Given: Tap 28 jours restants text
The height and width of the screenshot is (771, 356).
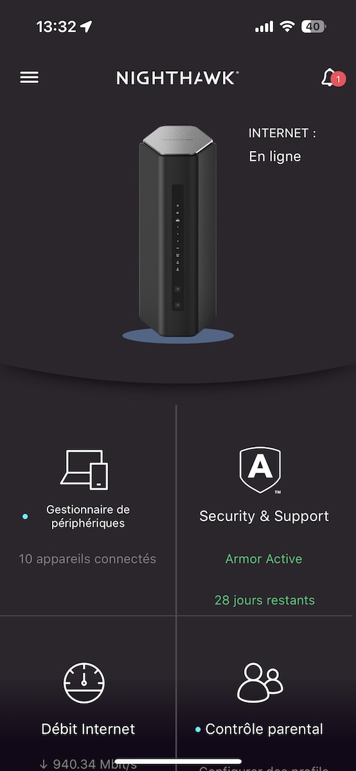Looking at the screenshot, I should coord(265,600).
